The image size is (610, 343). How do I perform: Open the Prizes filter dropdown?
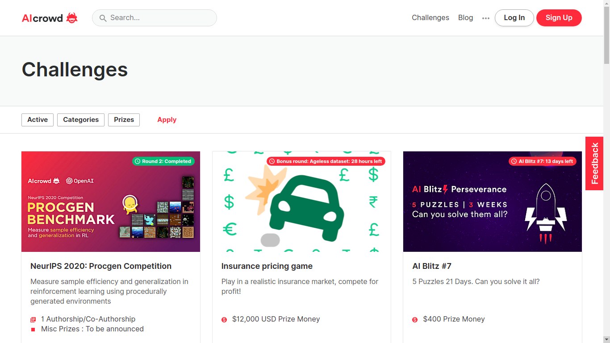tap(124, 120)
